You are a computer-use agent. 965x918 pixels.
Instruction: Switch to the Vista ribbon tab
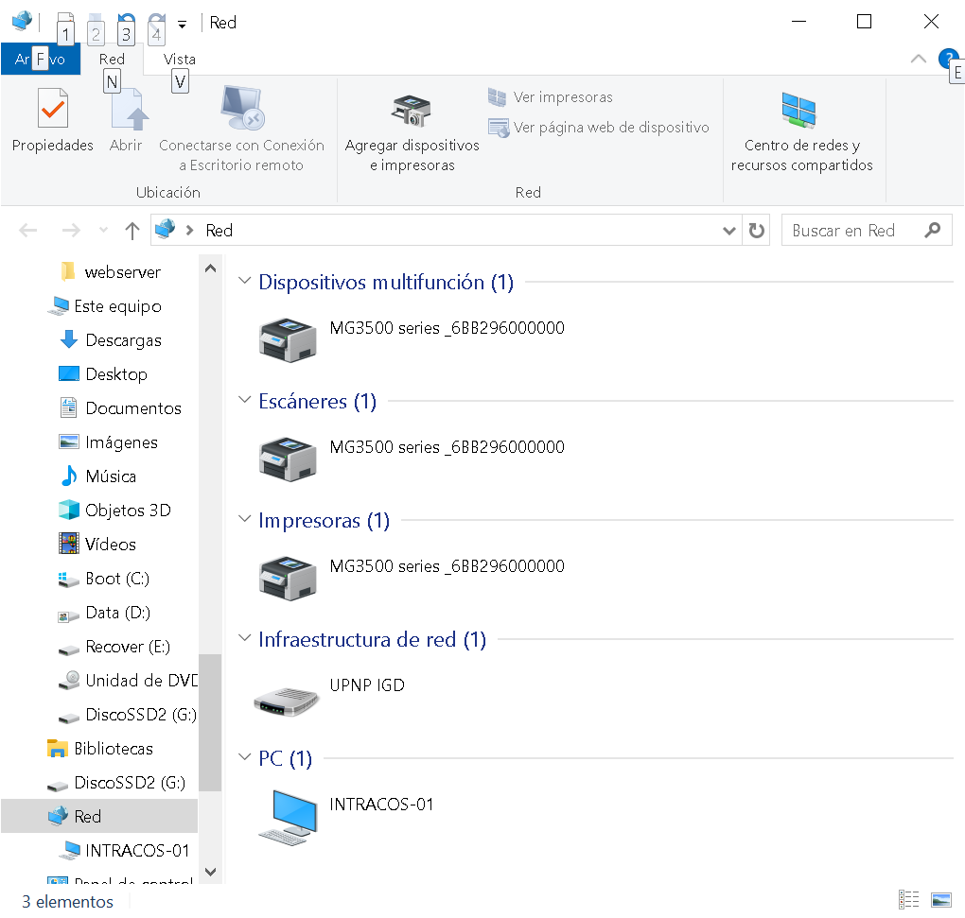click(180, 59)
